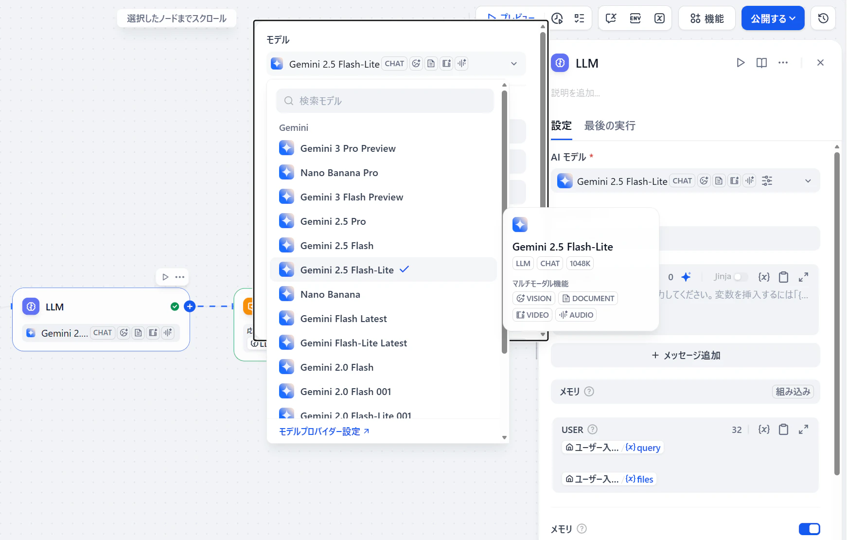Open the 機能 features button
Screen dimensions: 847x540
[707, 18]
